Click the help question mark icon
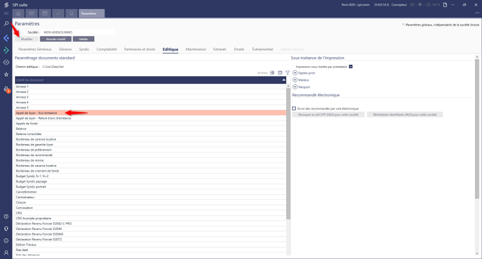The width and height of the screenshot is (482, 259). [6, 217]
